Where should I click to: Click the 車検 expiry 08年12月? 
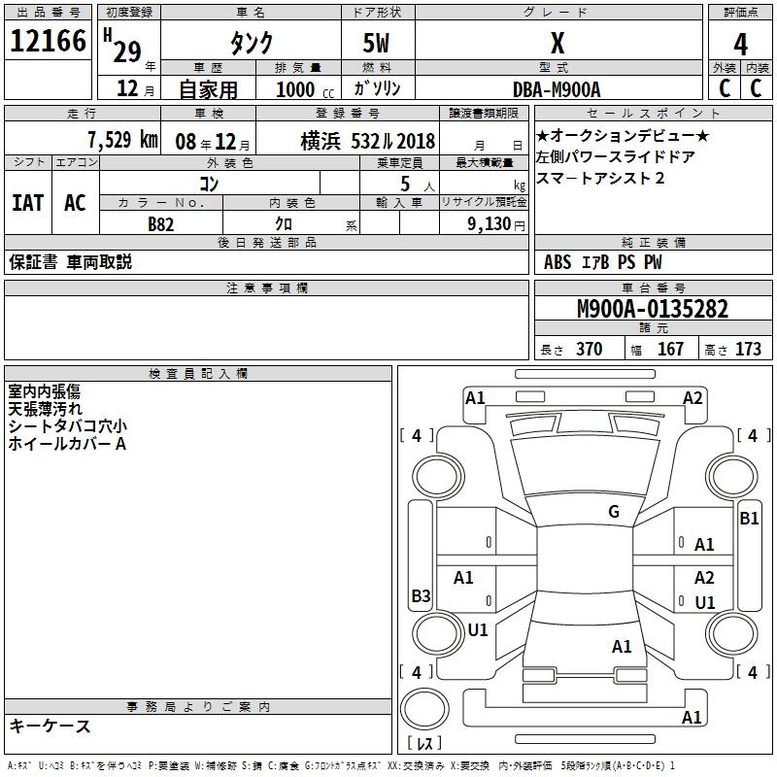[x=213, y=142]
